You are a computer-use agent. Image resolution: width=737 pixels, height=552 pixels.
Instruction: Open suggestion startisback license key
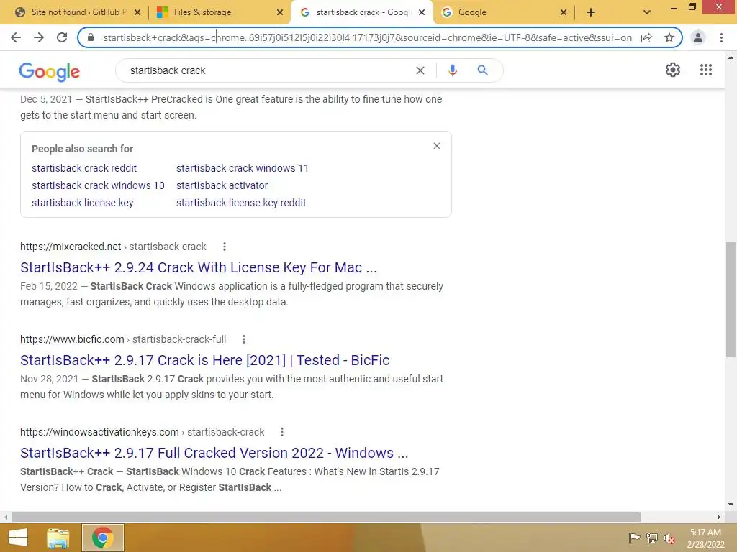(83, 203)
